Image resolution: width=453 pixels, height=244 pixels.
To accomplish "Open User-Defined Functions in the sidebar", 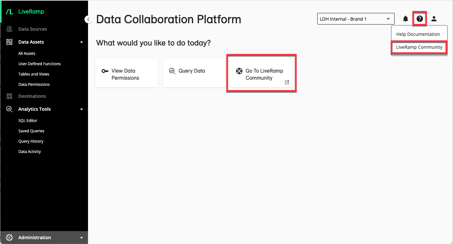I will [40, 64].
